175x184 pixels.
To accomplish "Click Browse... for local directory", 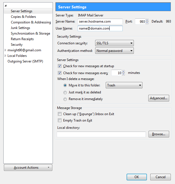I will (x=159, y=134).
